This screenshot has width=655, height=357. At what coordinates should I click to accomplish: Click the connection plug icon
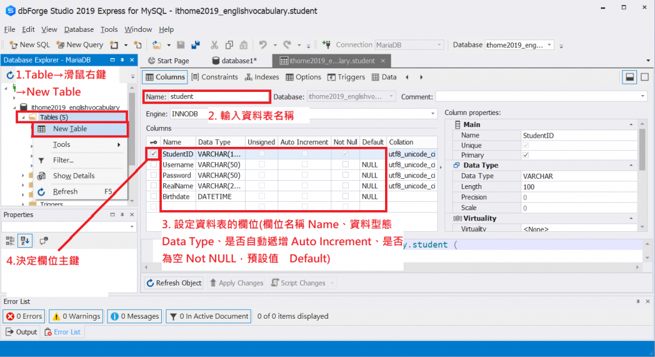(327, 45)
